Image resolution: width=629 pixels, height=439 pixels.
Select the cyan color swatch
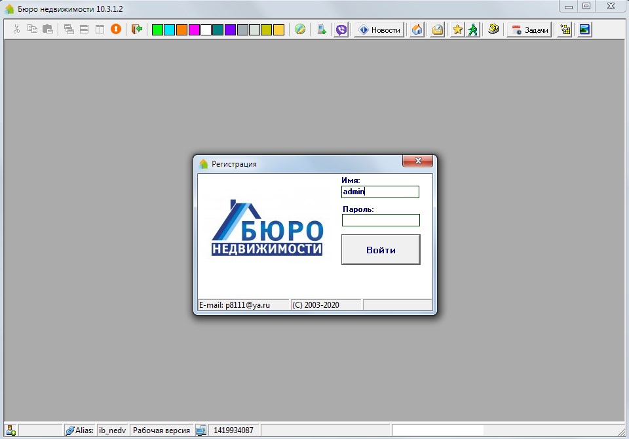(170, 30)
